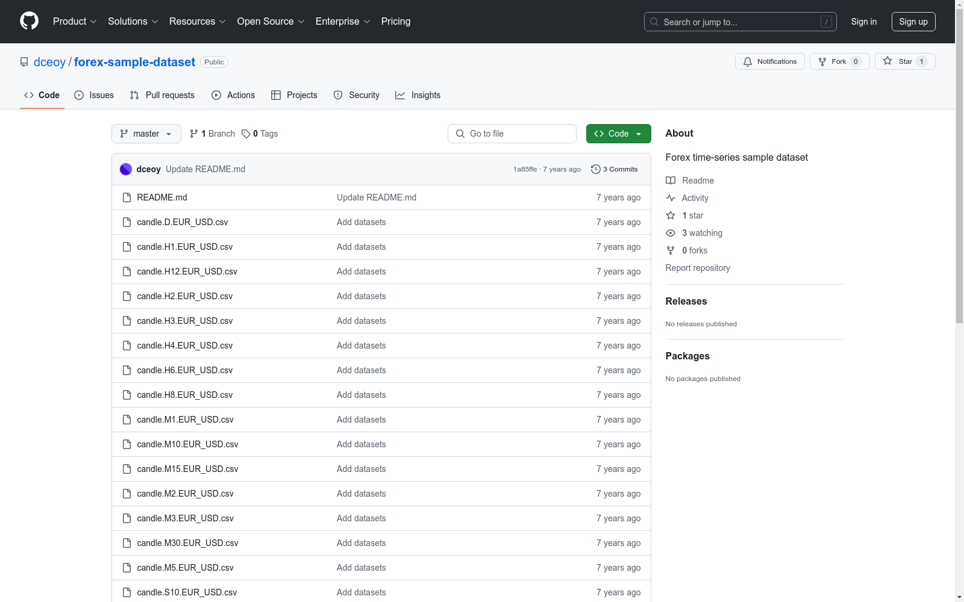The image size is (964, 602).
Task: Click the Report repository link
Action: coord(698,268)
